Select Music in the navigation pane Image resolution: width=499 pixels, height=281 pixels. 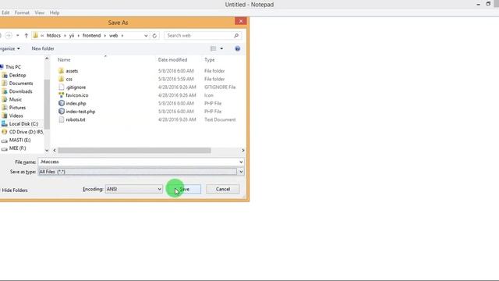pyautogui.click(x=16, y=99)
